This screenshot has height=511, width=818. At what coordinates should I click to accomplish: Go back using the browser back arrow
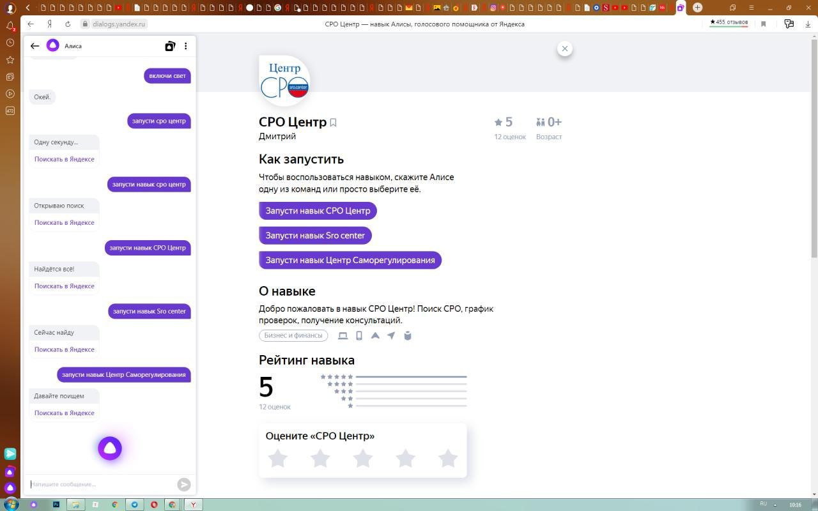tap(31, 24)
